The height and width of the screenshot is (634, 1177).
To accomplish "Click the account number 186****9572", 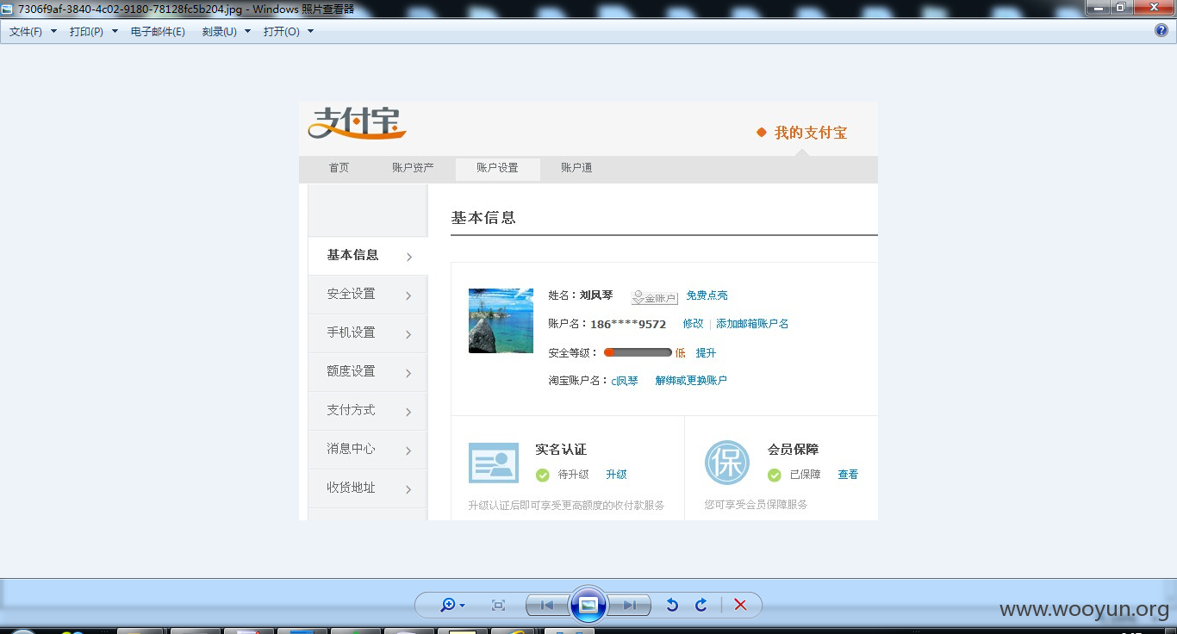I will [628, 325].
